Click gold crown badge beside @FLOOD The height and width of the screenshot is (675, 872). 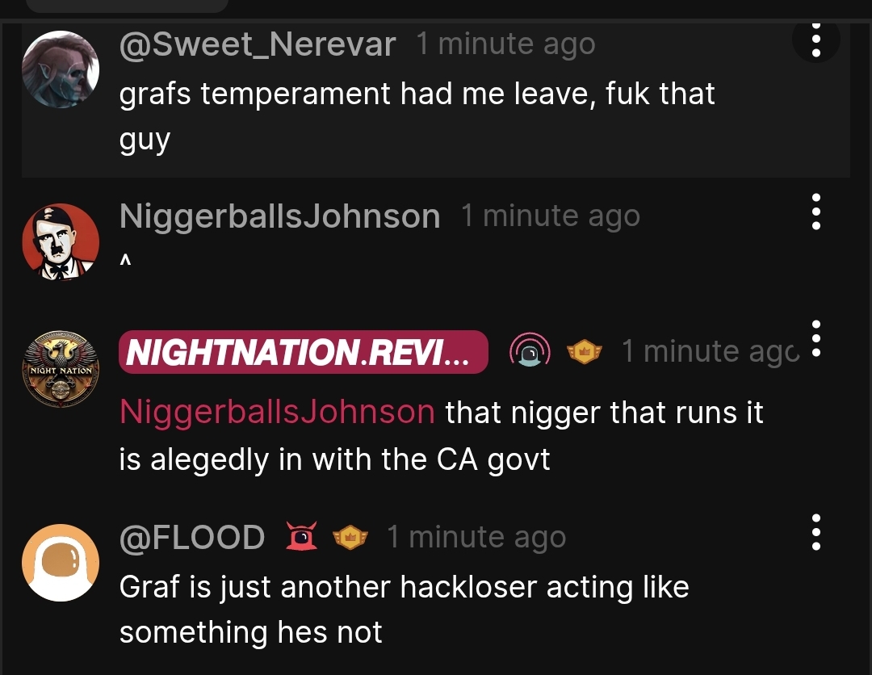click(x=350, y=538)
